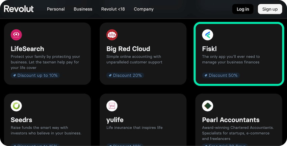Open the LifeSearch card title

pos(27,49)
